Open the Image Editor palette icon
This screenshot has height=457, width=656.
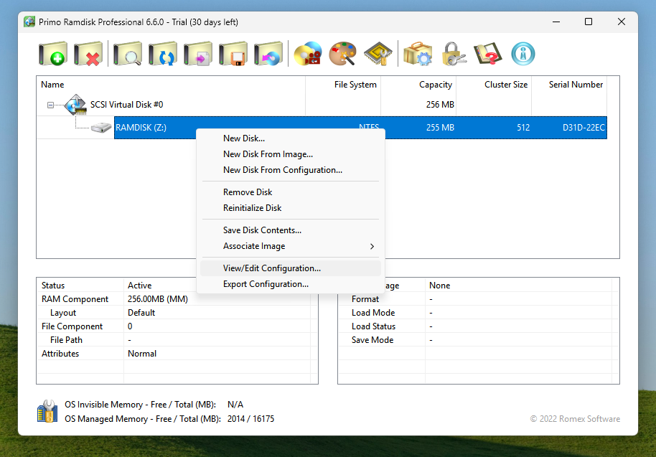coord(343,53)
